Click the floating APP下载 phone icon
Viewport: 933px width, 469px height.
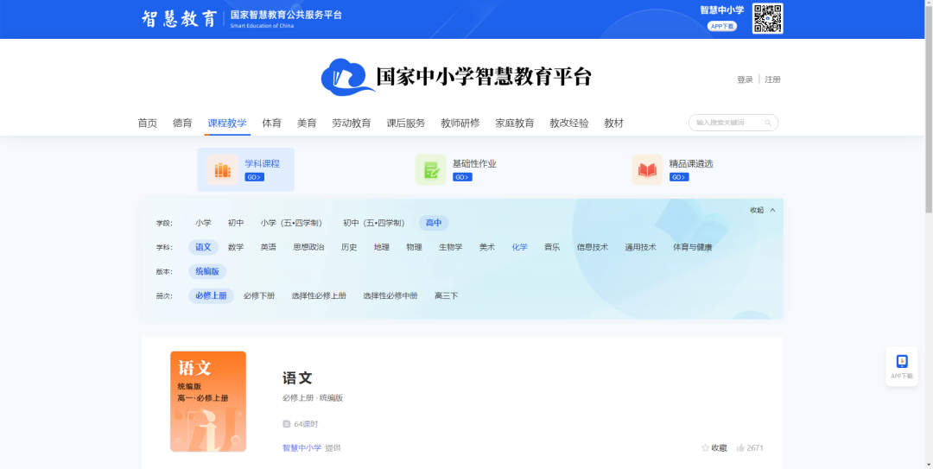click(902, 361)
